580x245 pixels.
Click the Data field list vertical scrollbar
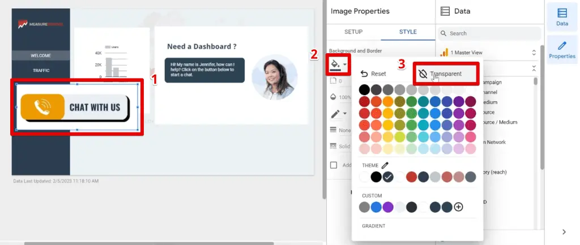click(536, 81)
